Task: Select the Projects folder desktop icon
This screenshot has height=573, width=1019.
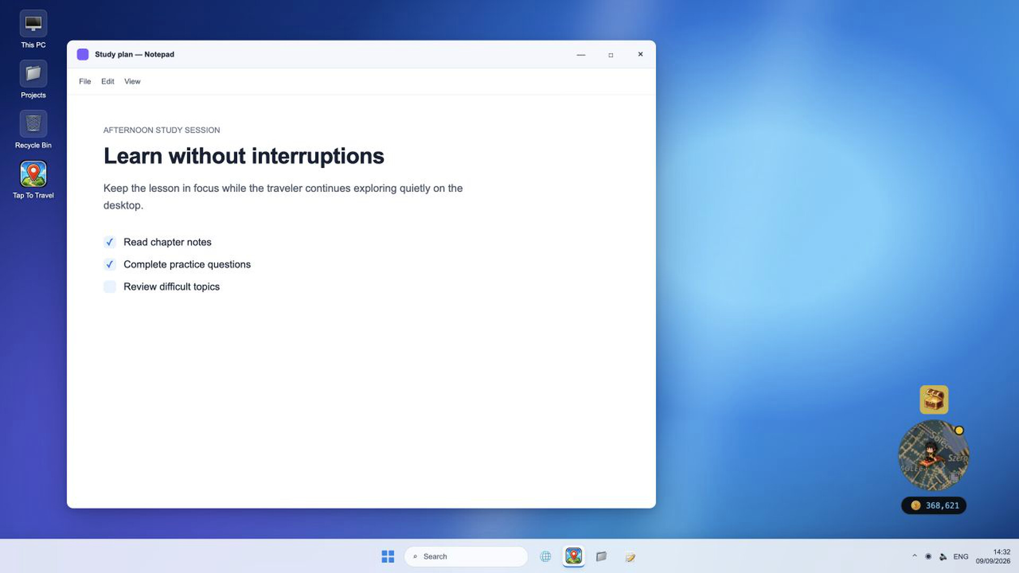Action: click(33, 80)
